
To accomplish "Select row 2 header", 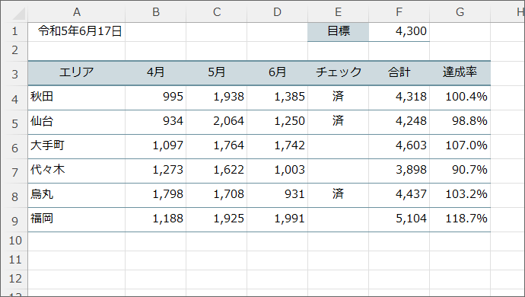I will [14, 51].
